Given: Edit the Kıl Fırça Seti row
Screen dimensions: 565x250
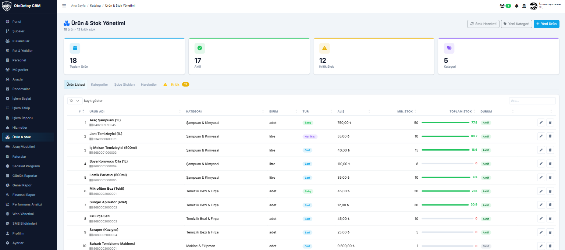Looking at the screenshot, I should click(x=541, y=218).
